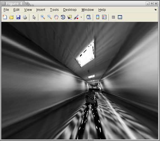
Task: Show Plot Tools and dock figure
Action: click(x=120, y=17)
